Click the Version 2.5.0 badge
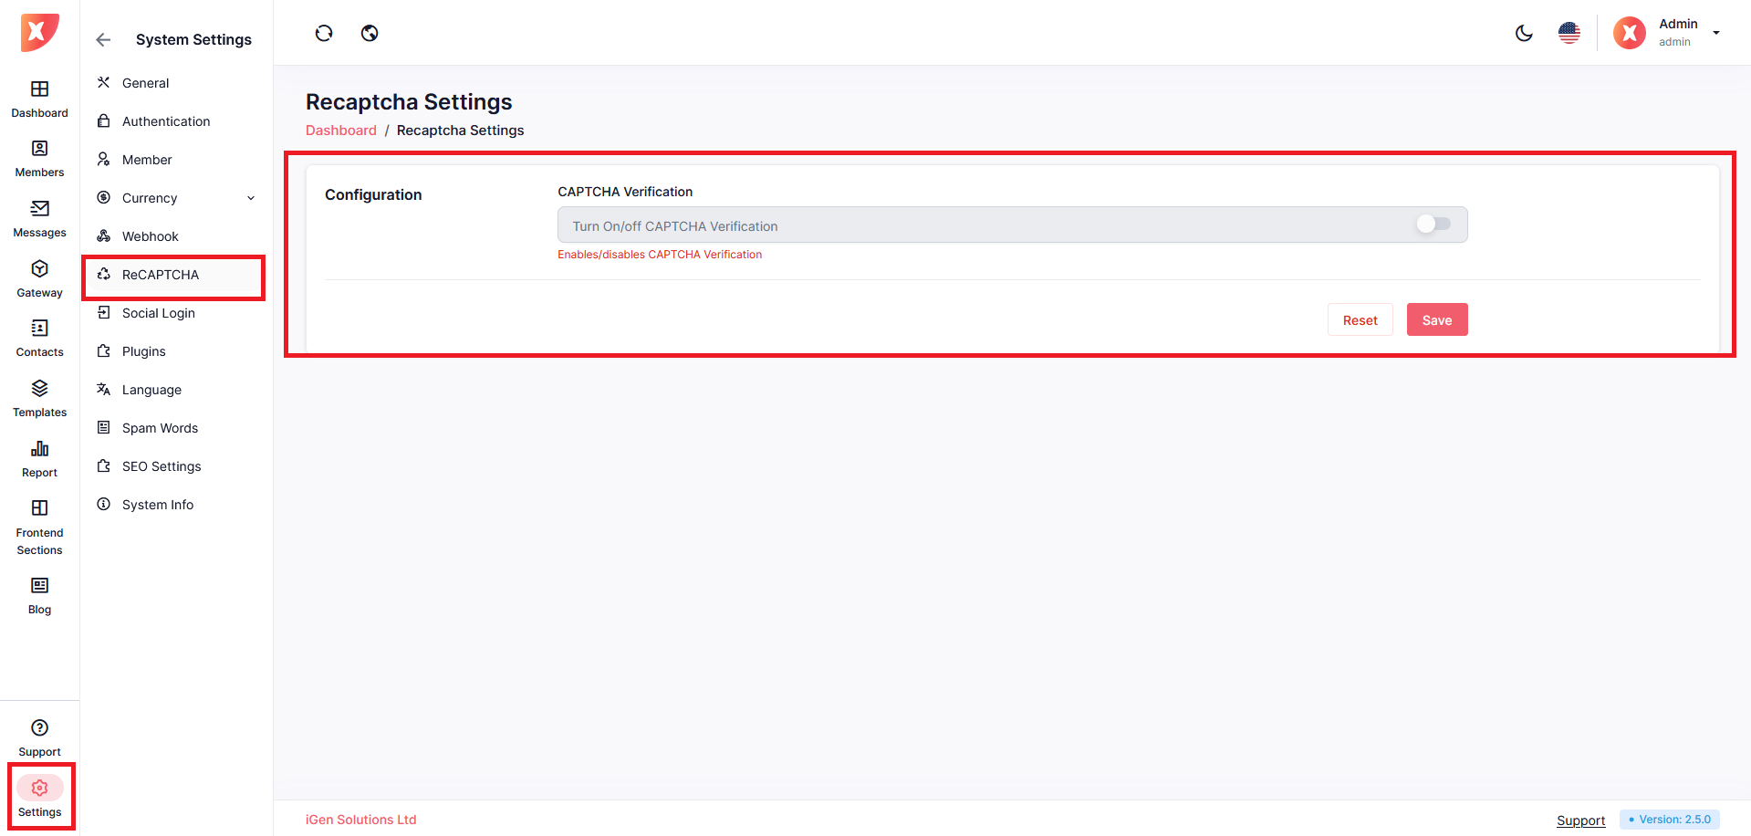The image size is (1751, 836). tap(1669, 820)
